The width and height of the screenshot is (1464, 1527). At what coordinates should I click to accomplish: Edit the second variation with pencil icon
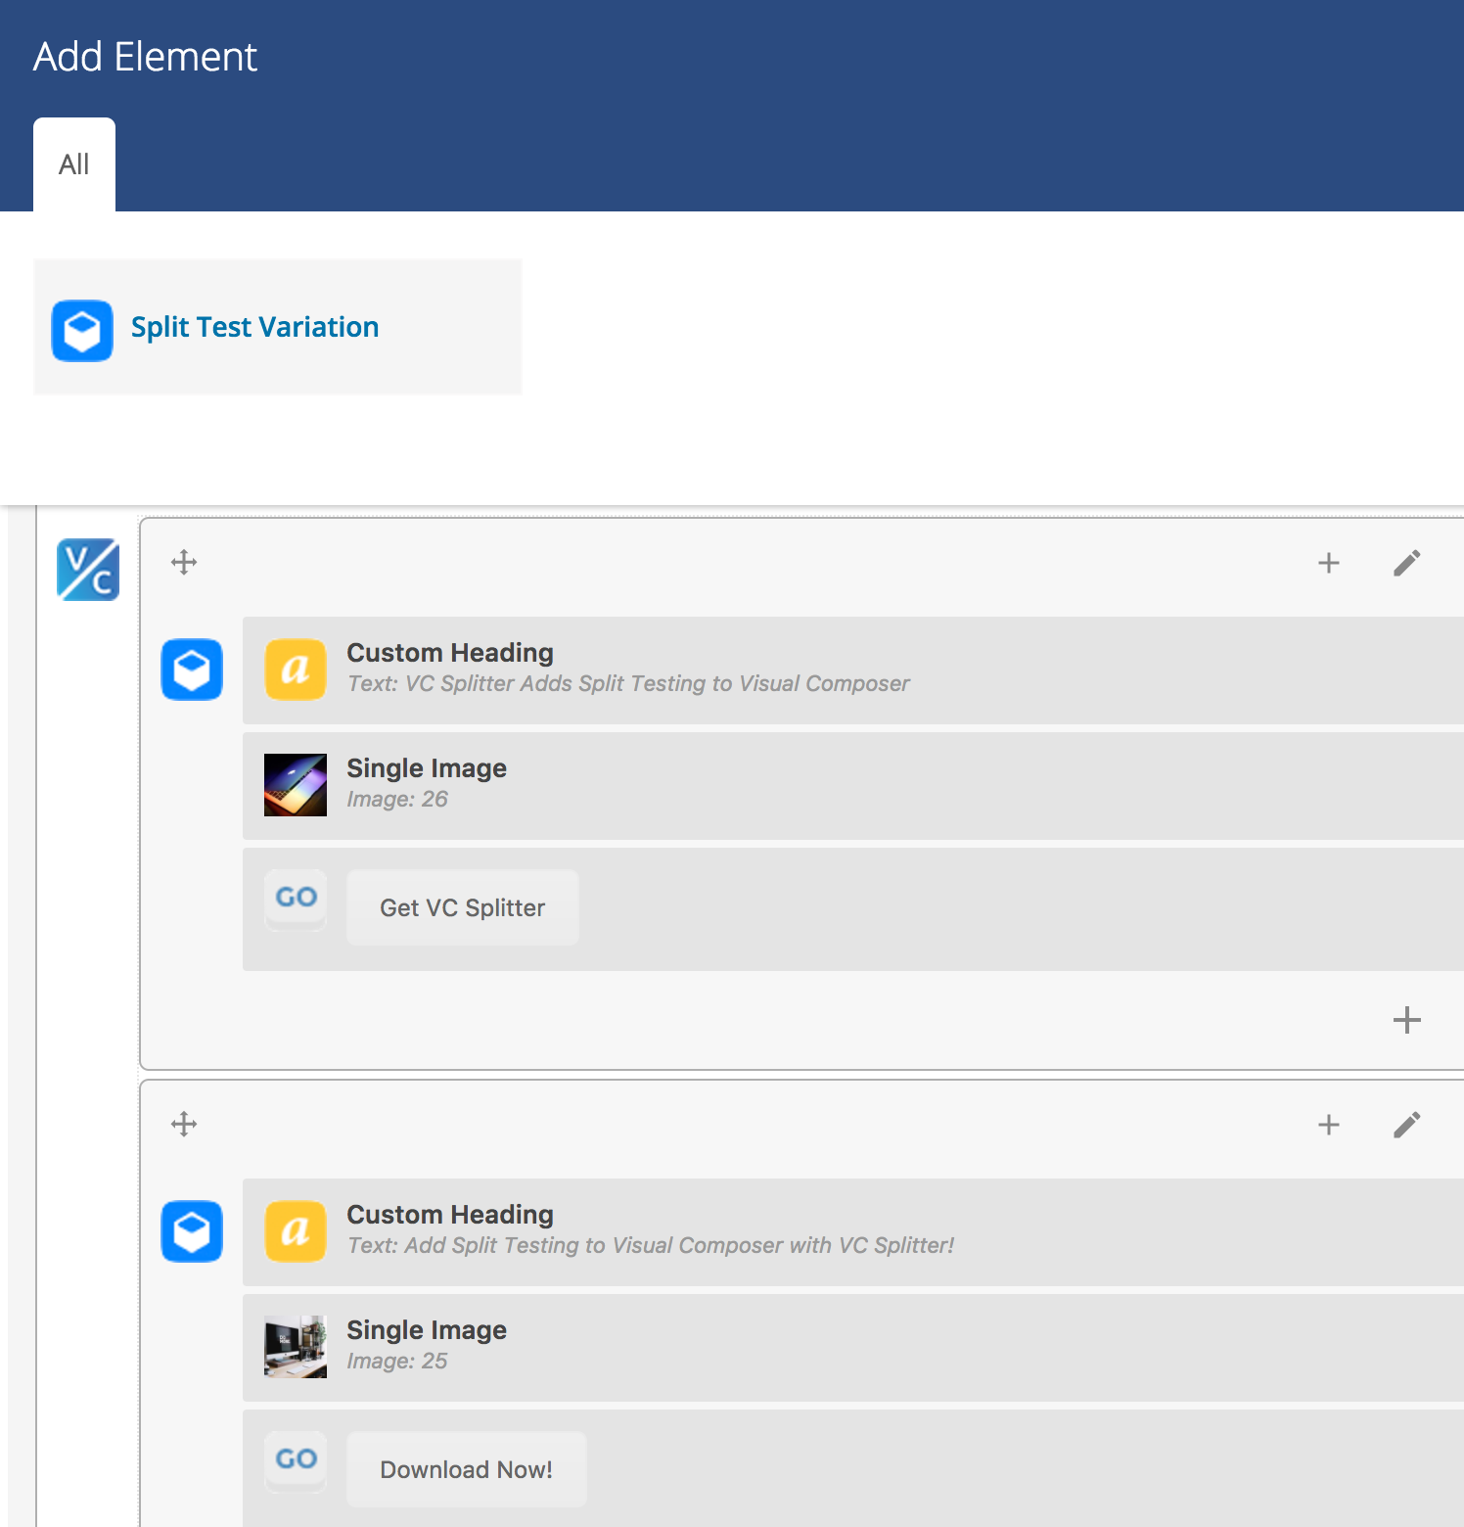point(1407,1125)
